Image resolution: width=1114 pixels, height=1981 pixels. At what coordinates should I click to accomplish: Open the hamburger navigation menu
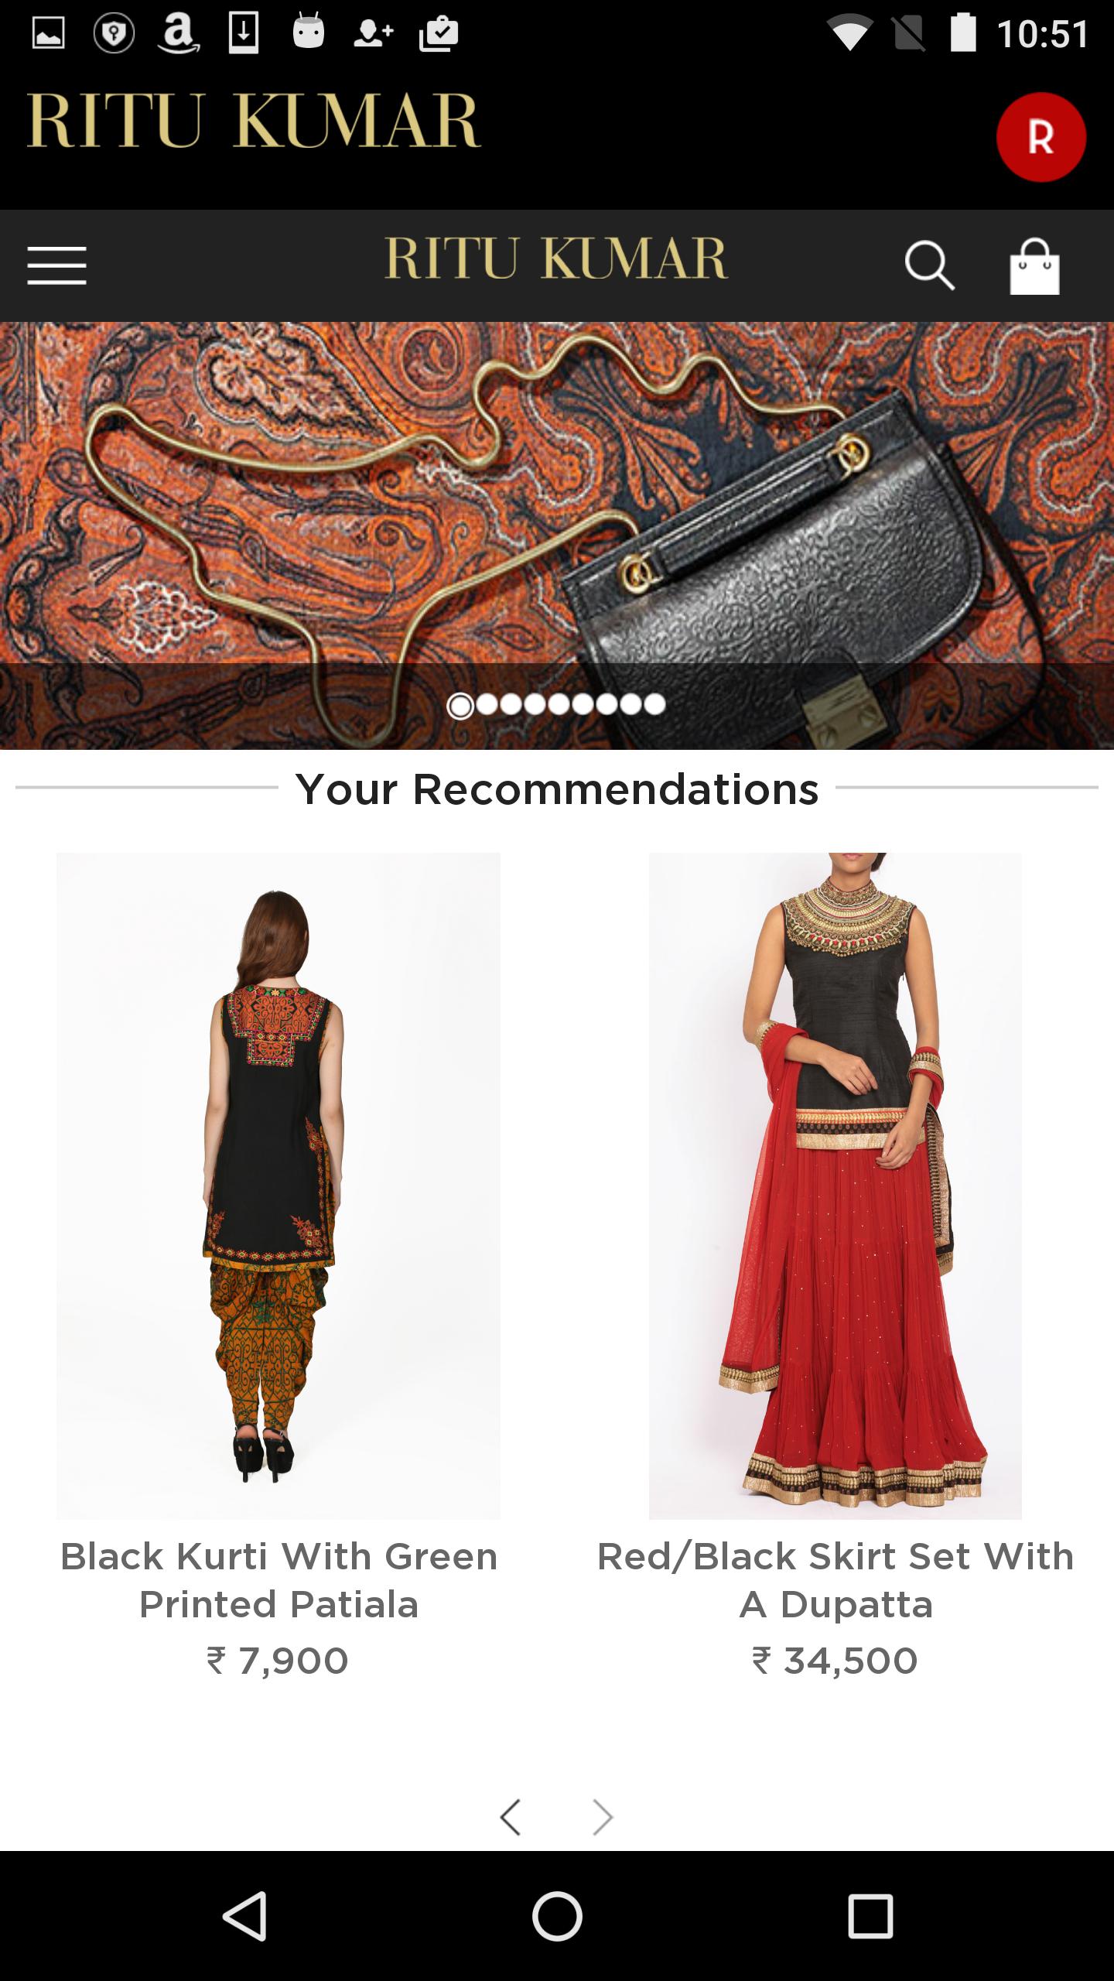(x=56, y=265)
